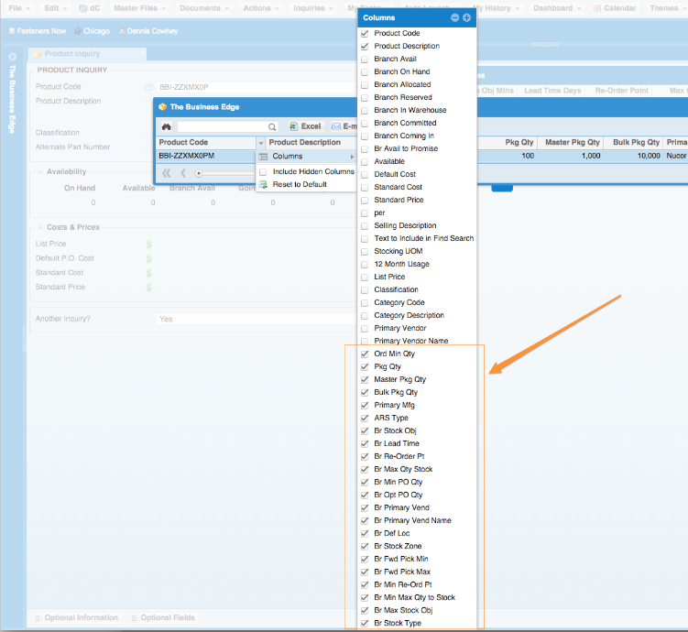
Task: Click the Bulk Pkg Qty column header
Action: 636,143
